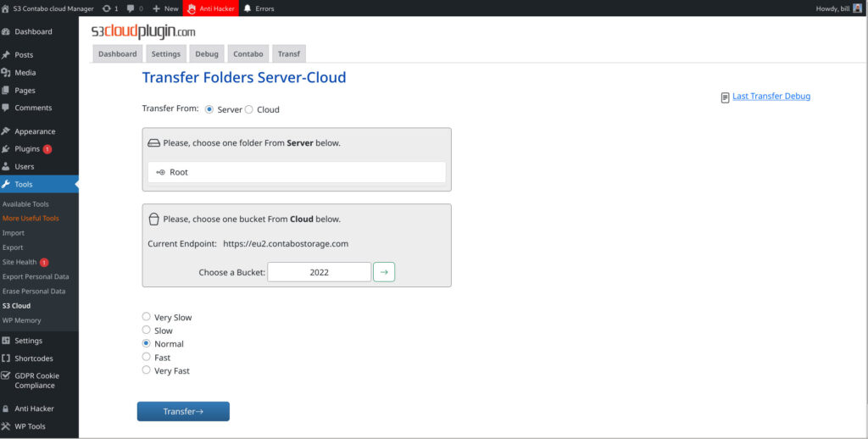Choose the Fast speed option
The image size is (868, 439).
146,357
